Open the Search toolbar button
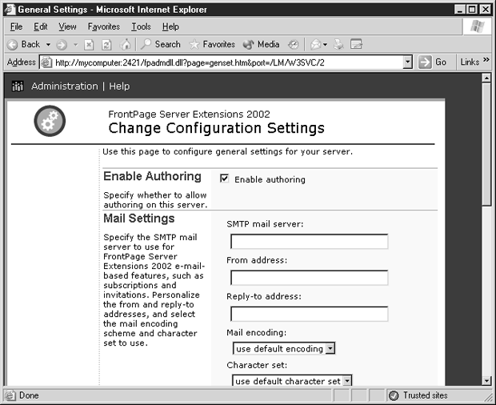This screenshot has width=496, height=405. [x=160, y=44]
